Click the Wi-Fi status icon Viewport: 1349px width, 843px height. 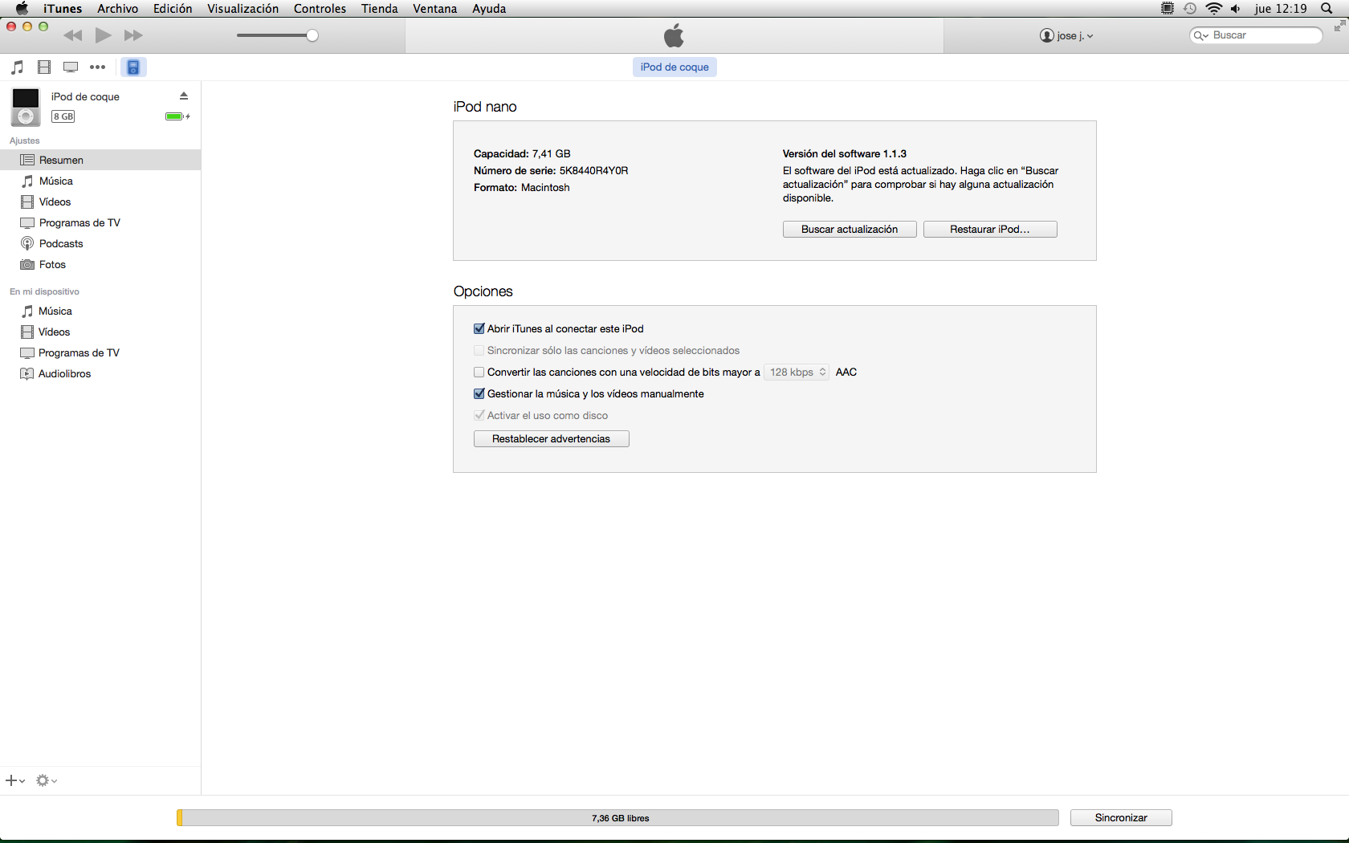click(x=1214, y=9)
